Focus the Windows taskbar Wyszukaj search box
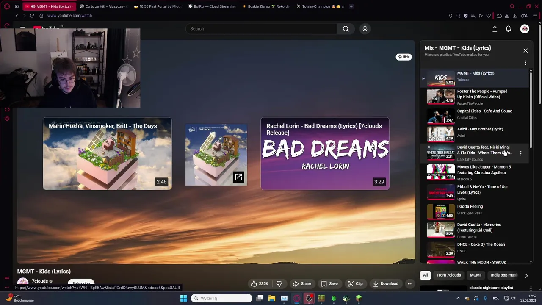This screenshot has height=305, width=542. (x=221, y=298)
